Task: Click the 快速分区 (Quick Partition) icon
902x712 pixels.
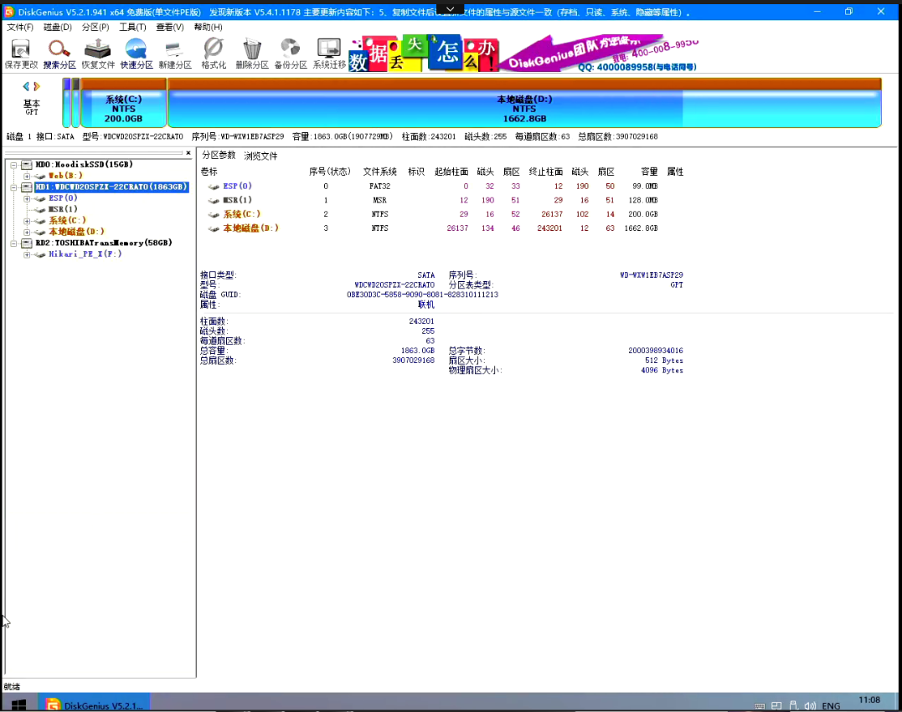Action: [136, 52]
